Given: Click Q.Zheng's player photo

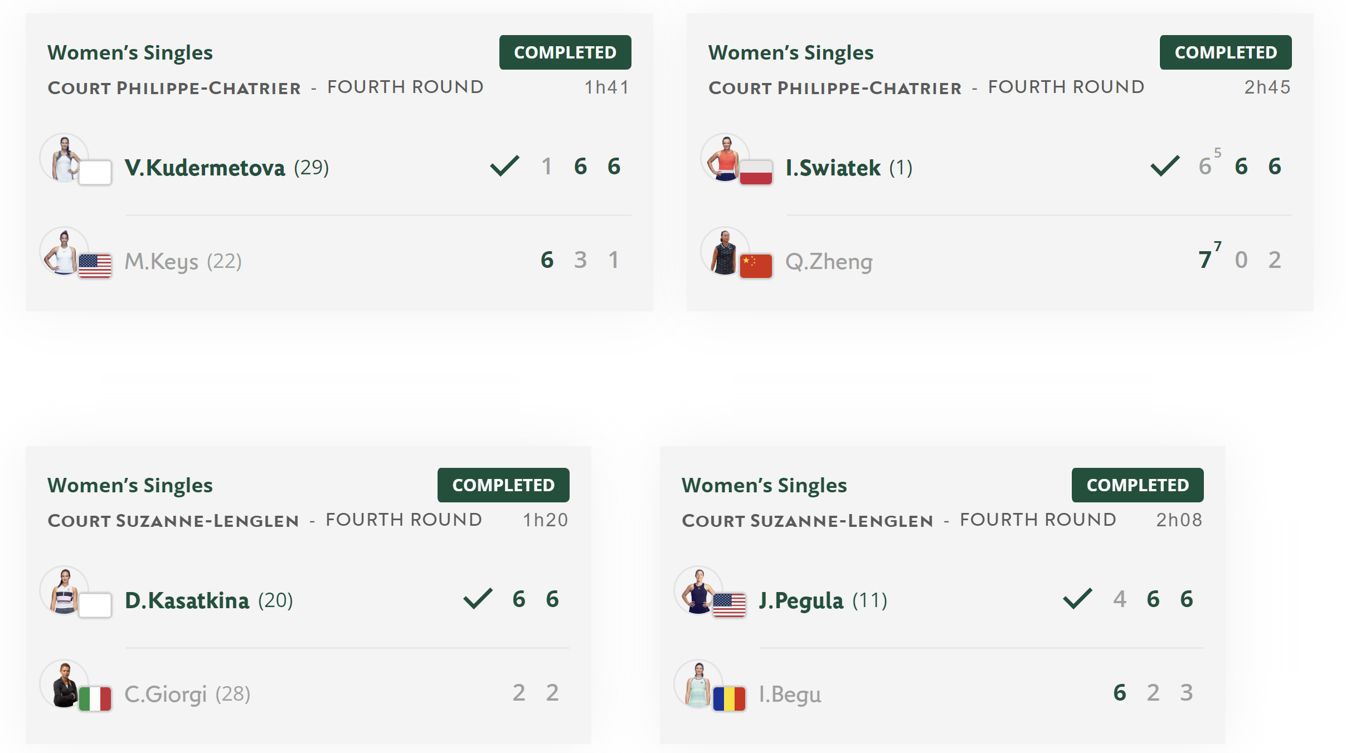Looking at the screenshot, I should point(725,252).
